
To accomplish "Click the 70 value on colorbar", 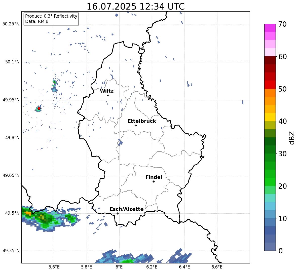I will pyautogui.click(x=282, y=24).
